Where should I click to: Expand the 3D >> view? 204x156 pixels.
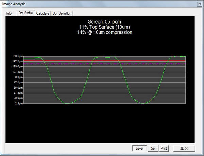[x=184, y=148]
